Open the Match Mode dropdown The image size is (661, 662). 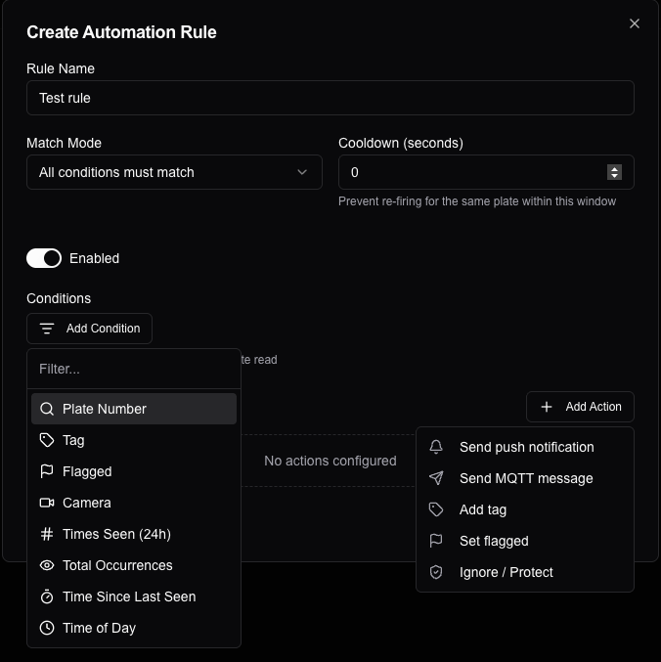(174, 172)
